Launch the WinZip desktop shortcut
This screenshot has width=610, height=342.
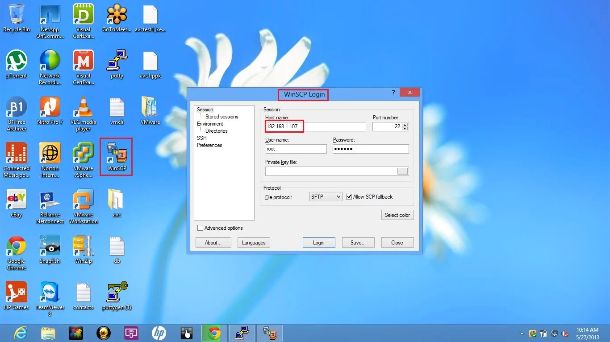pyautogui.click(x=84, y=250)
